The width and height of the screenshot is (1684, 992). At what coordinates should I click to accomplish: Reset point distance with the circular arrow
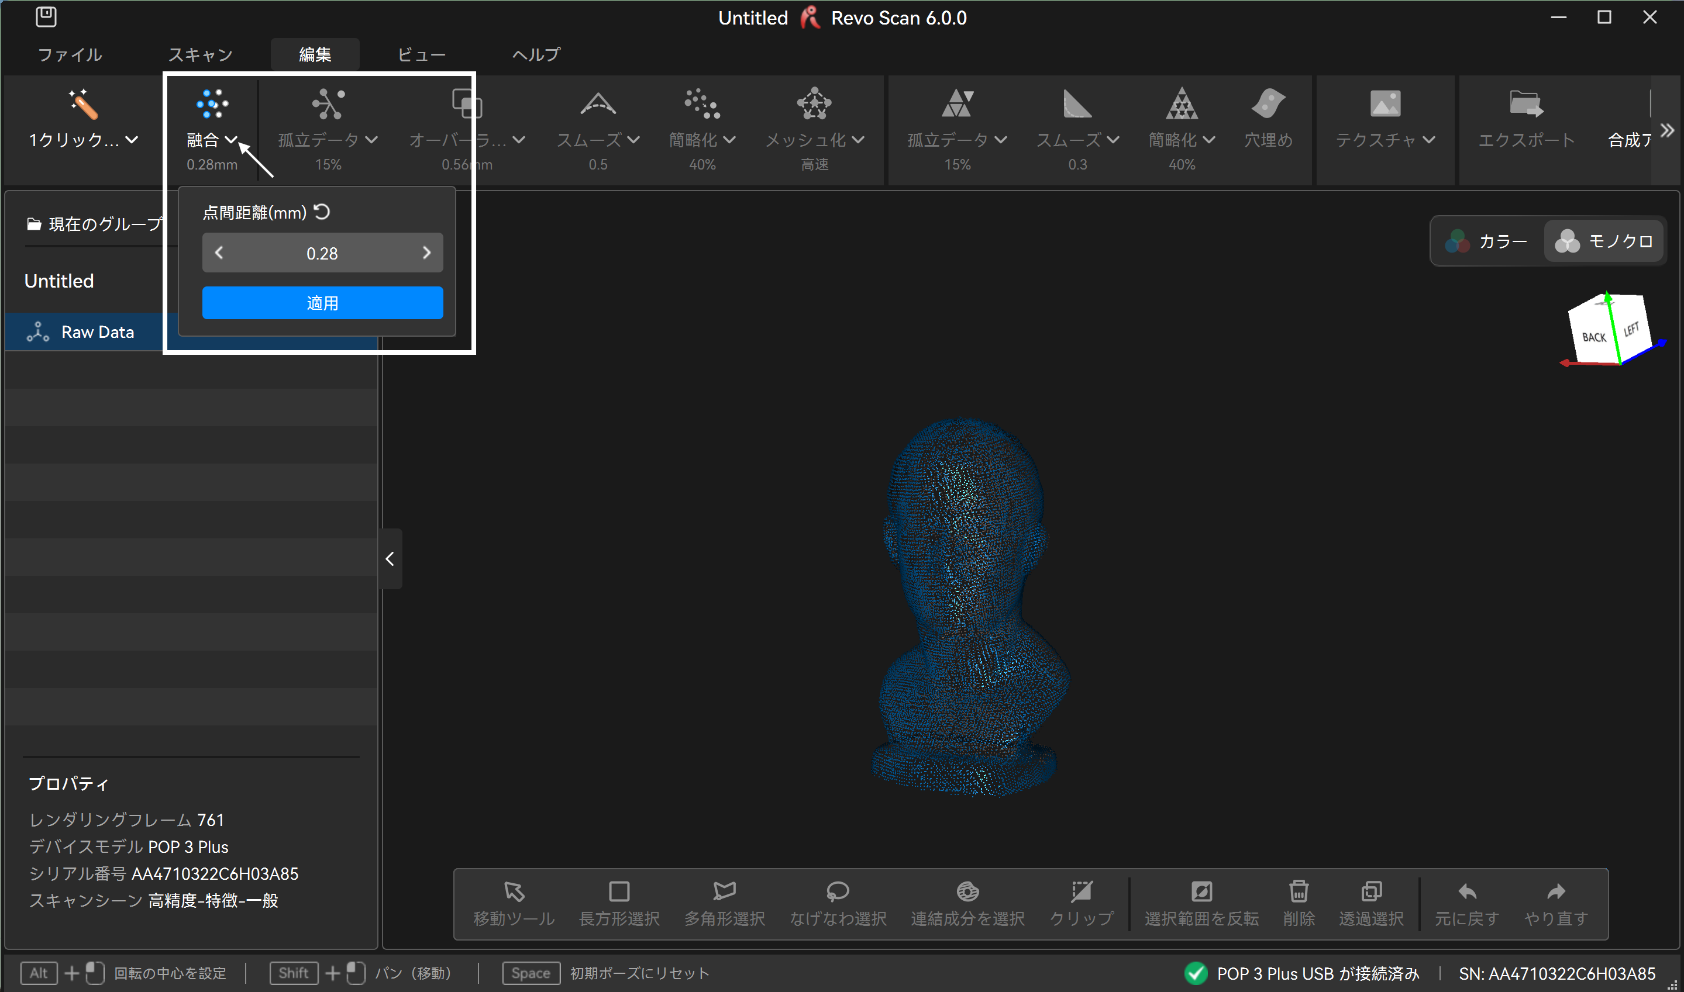point(322,212)
